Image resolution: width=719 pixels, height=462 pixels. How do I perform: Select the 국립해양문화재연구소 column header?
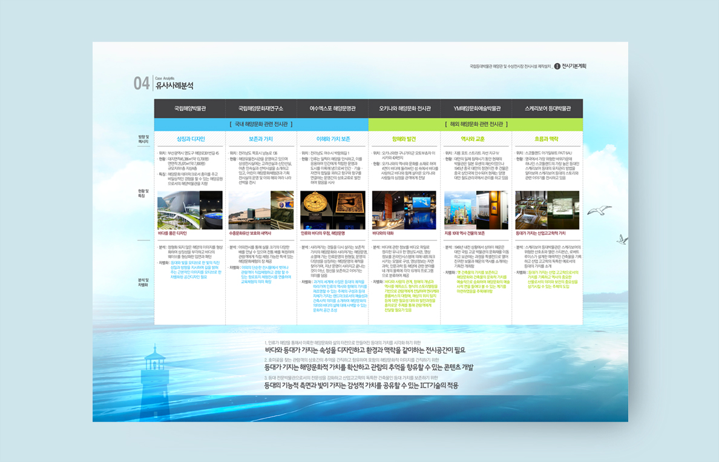point(261,109)
